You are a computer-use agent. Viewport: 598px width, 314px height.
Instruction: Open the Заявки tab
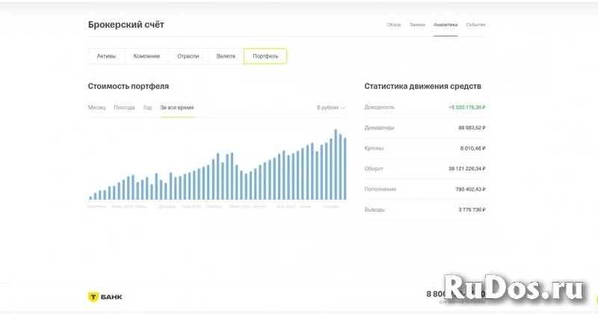coord(417,25)
